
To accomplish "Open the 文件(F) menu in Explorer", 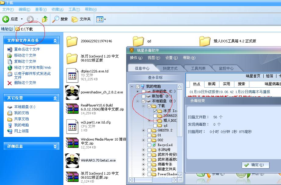I will point(8,9).
